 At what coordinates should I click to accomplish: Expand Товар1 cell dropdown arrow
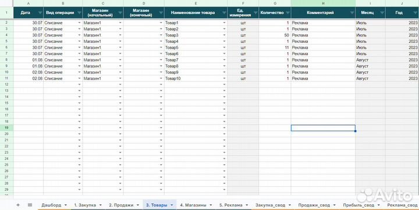[x=224, y=23]
